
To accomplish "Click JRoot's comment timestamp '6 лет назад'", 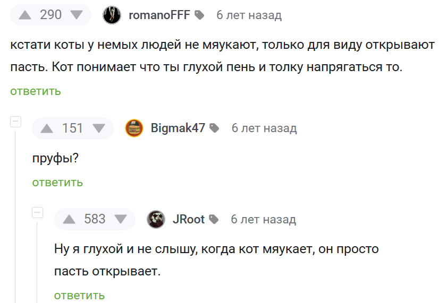I will click(x=263, y=219).
